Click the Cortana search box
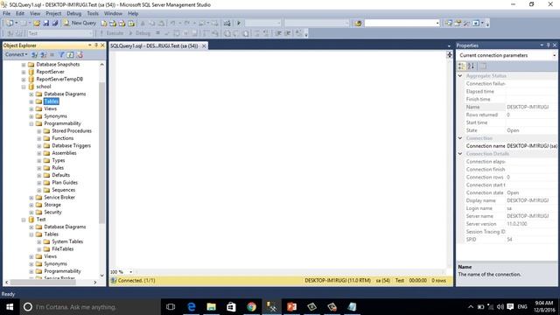This screenshot has height=315, width=560. (89, 306)
